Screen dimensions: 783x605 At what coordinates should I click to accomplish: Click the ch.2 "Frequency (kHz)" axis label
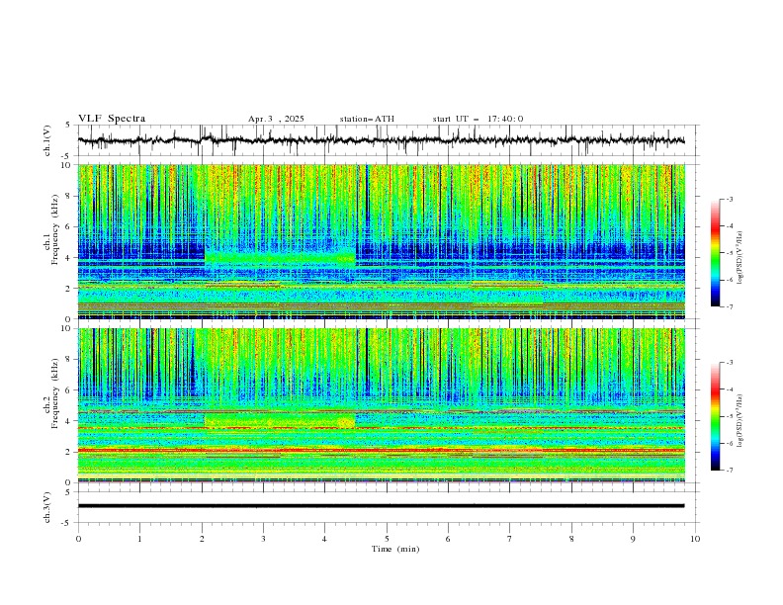54,393
